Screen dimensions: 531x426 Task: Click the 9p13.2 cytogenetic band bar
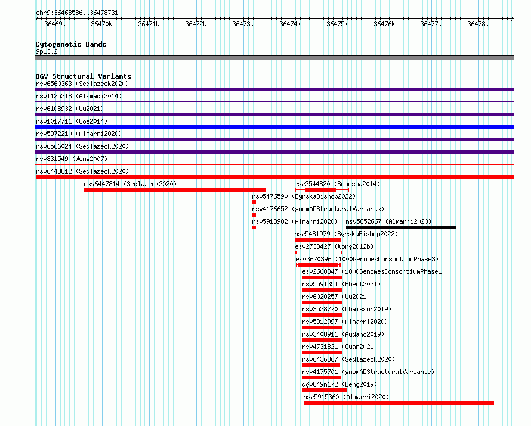click(x=274, y=58)
